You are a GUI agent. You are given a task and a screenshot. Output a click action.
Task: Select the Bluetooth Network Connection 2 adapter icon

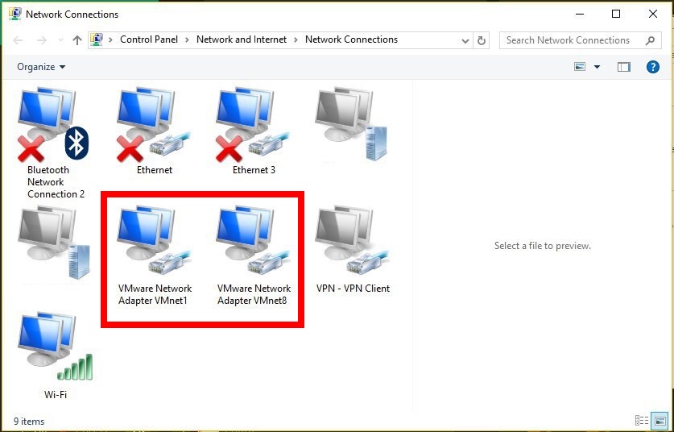click(53, 124)
